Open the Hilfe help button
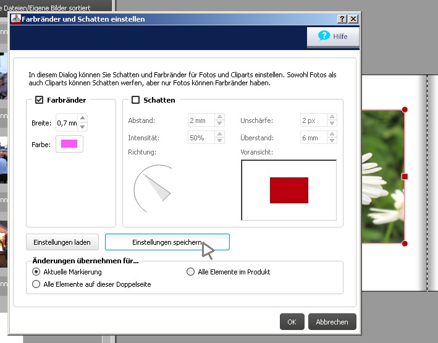The width and height of the screenshot is (438, 343). point(333,36)
